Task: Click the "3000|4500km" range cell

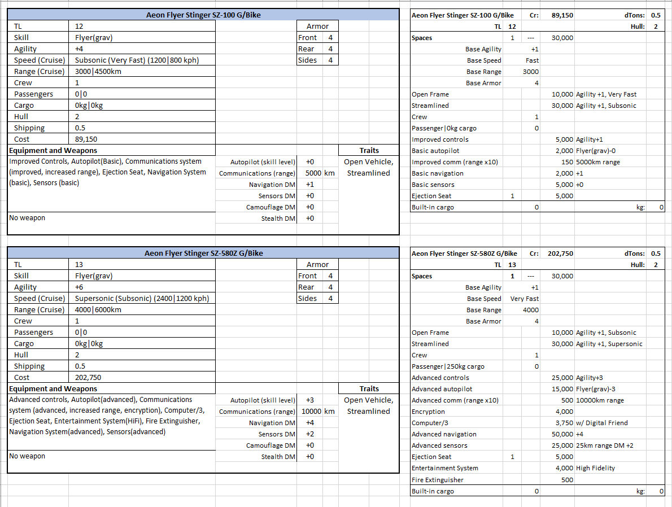Action: point(98,72)
